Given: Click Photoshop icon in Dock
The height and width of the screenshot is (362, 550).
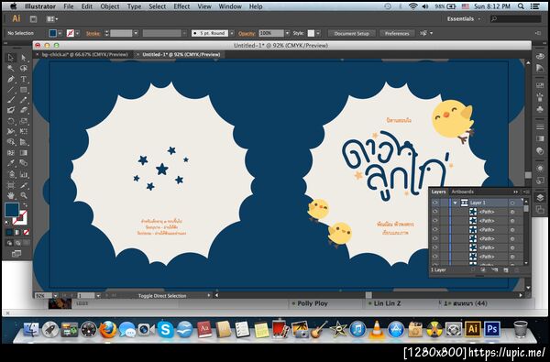Looking at the screenshot, I should [491, 329].
